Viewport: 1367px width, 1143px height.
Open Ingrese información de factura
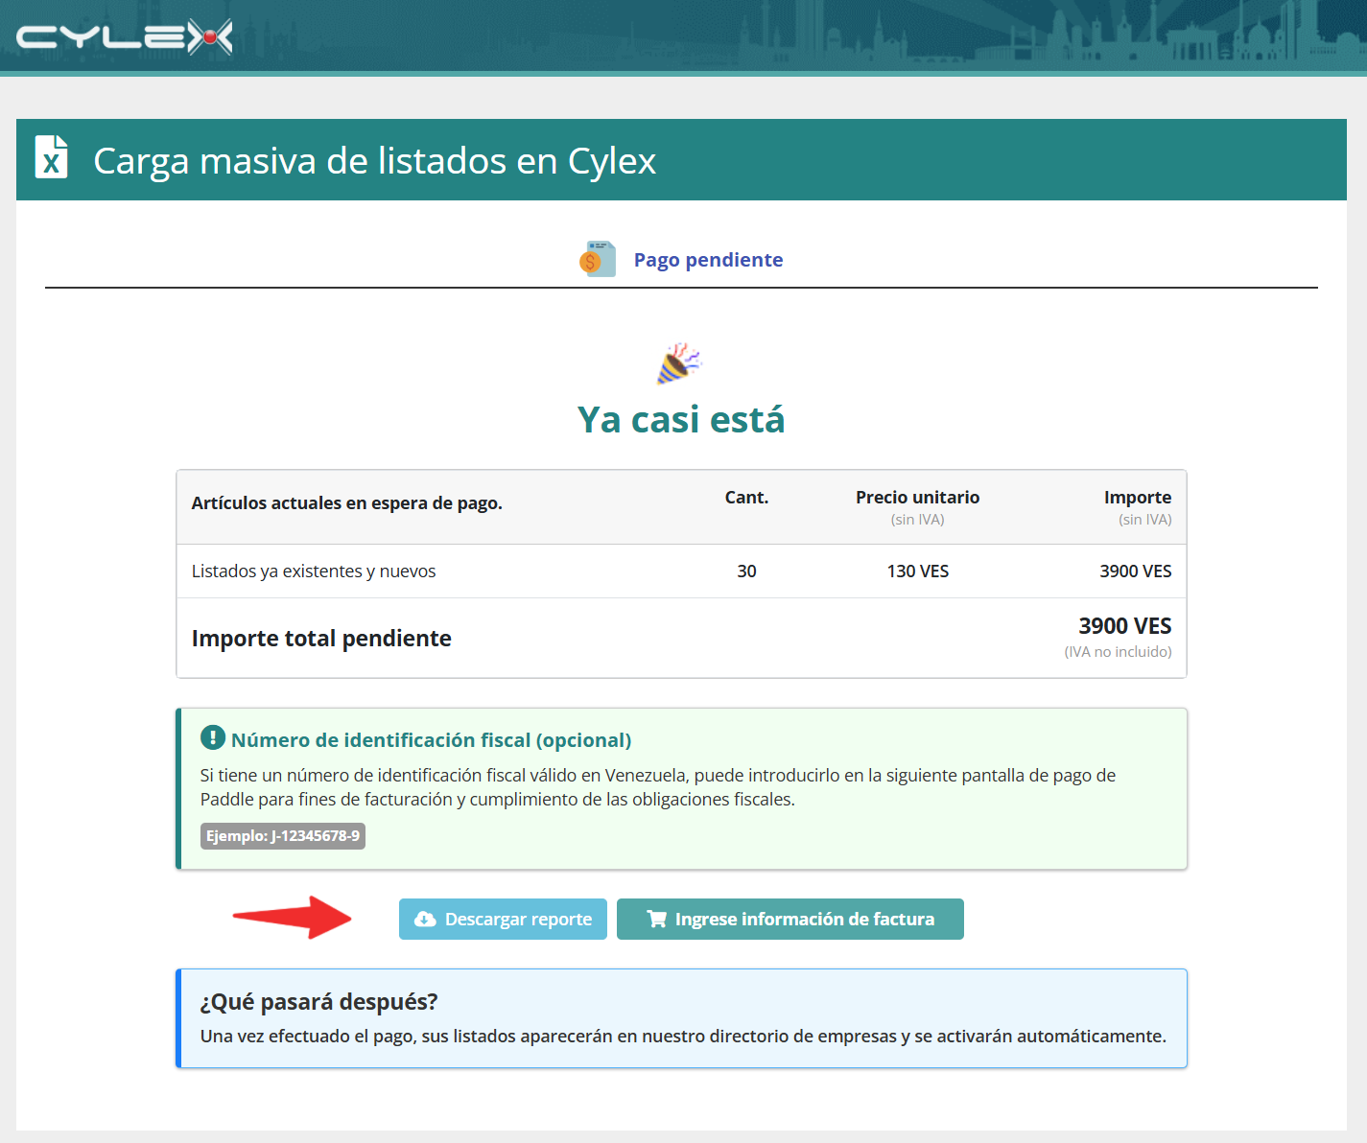point(790,919)
